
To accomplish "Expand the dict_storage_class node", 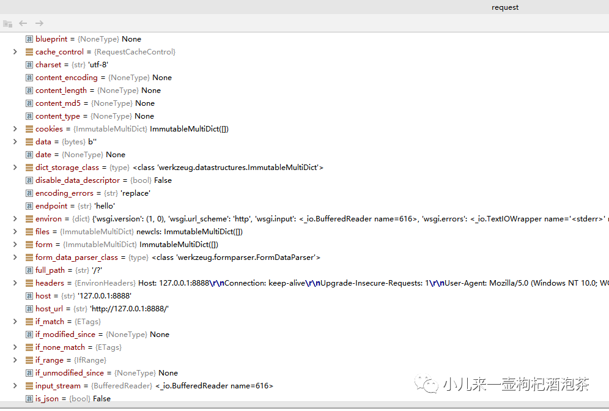I will click(15, 167).
